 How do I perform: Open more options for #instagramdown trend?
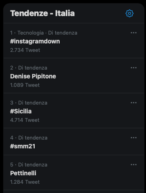click(133, 33)
